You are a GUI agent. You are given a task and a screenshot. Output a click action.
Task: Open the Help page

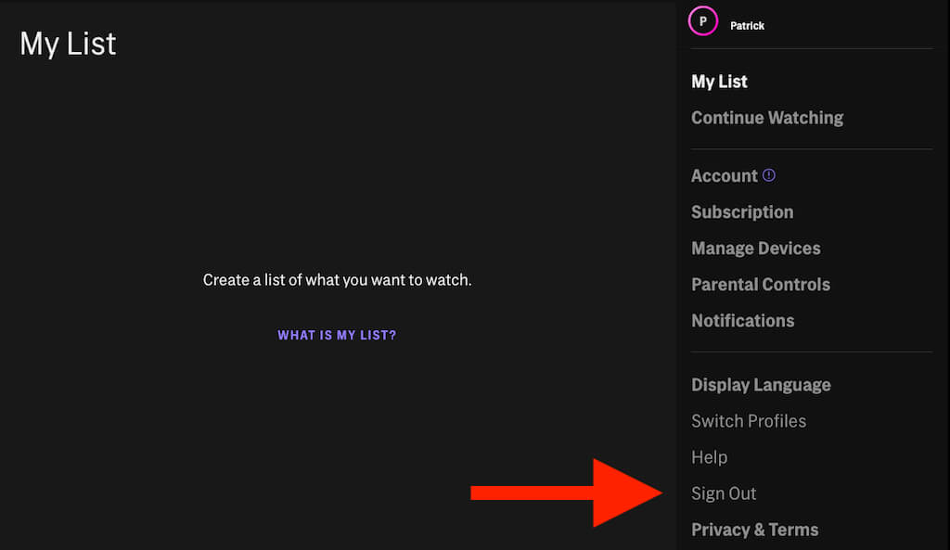tap(709, 457)
